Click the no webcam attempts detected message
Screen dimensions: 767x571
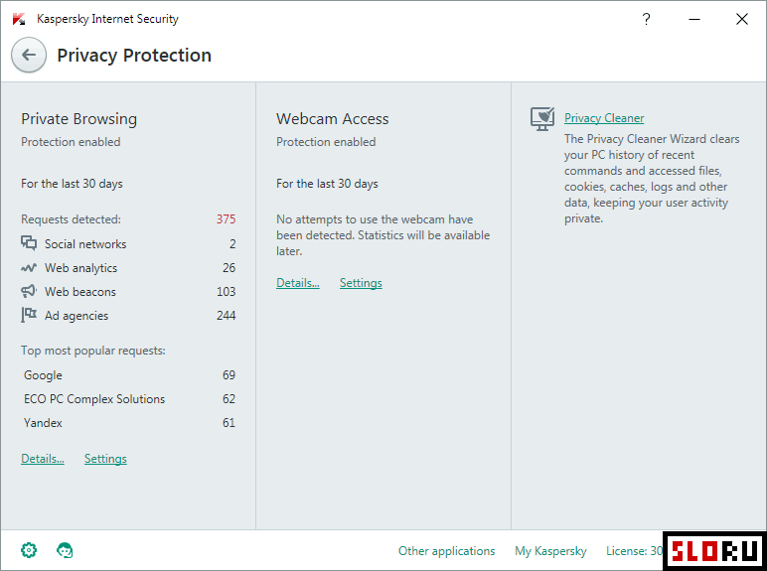383,235
